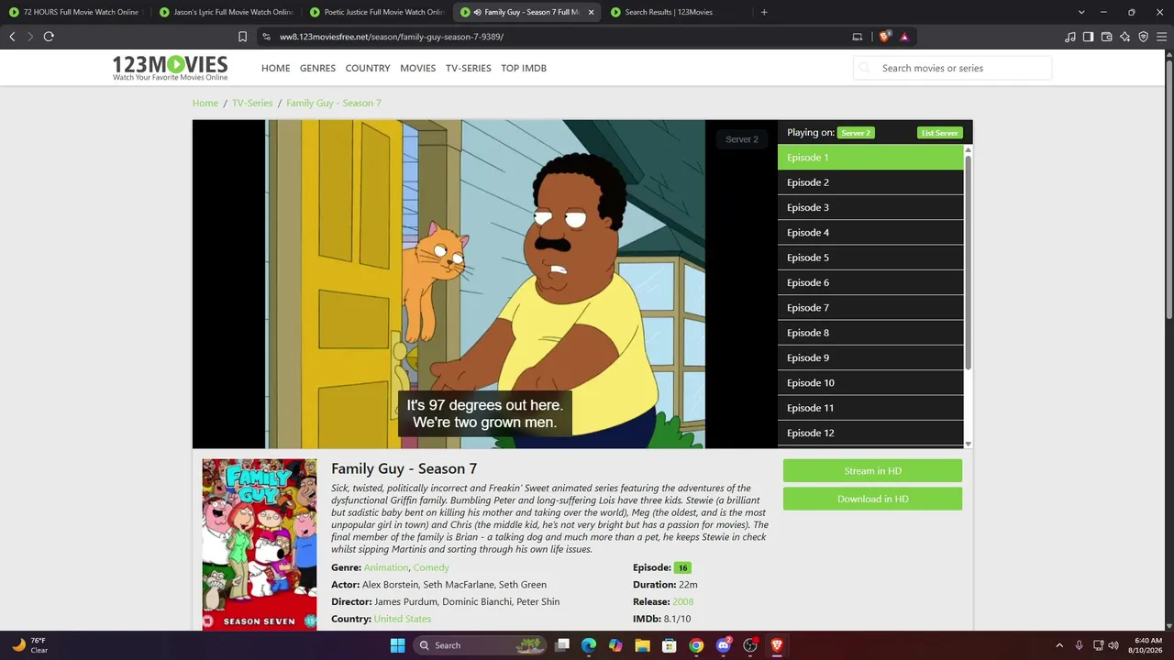Click the Family Guy - Season 7 breadcrumb

click(334, 103)
